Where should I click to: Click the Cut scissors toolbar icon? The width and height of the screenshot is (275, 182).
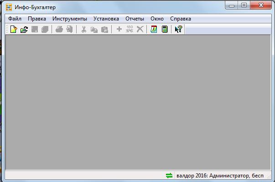[x=84, y=29]
